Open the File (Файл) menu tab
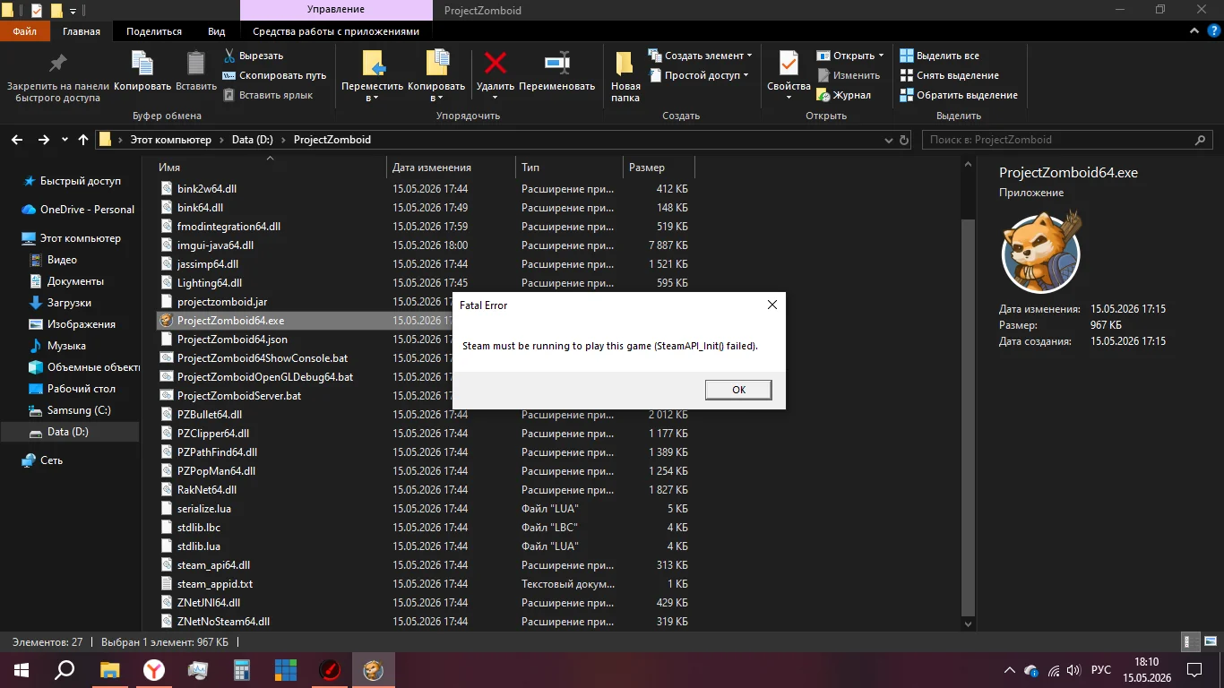1224x688 pixels. (25, 31)
